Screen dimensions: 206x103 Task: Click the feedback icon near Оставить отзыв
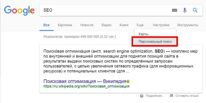coord(171,96)
